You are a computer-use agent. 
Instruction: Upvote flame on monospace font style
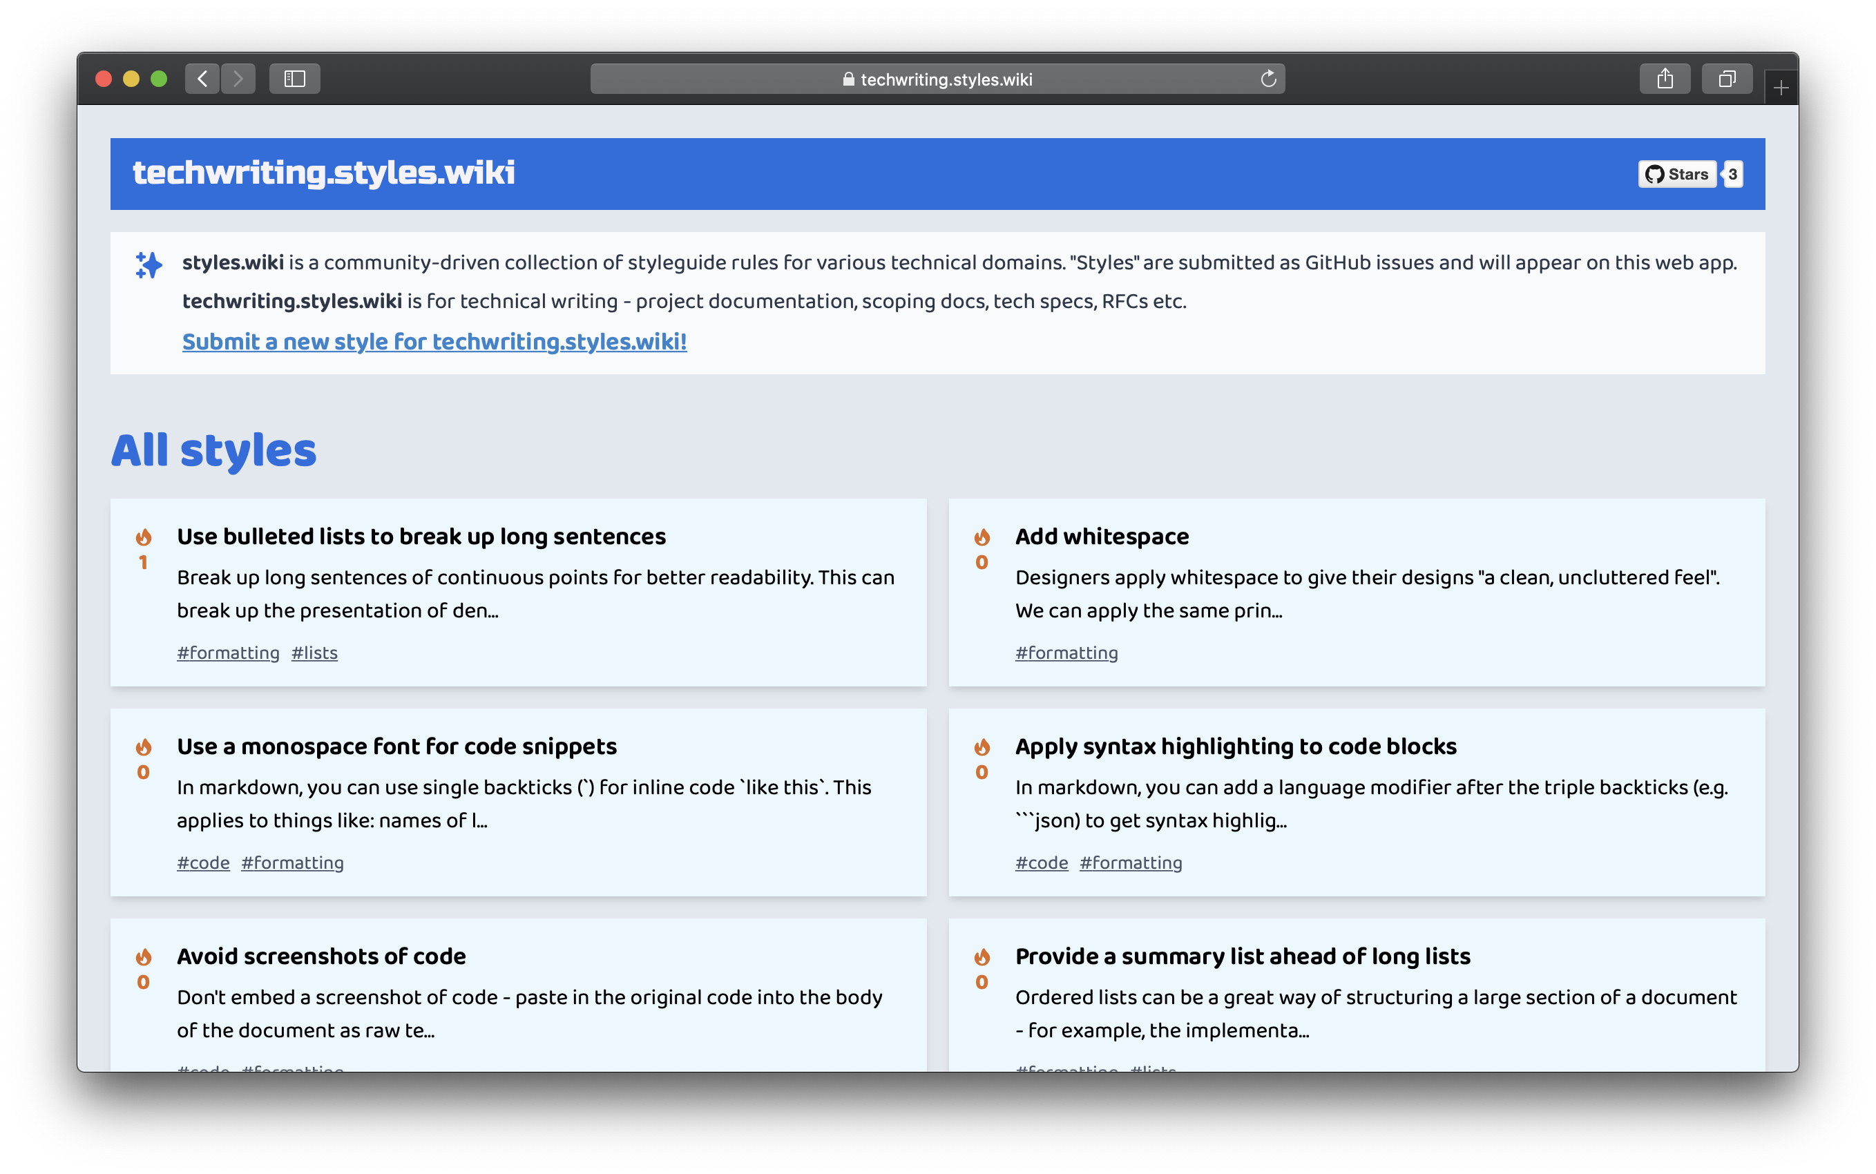pyautogui.click(x=144, y=747)
